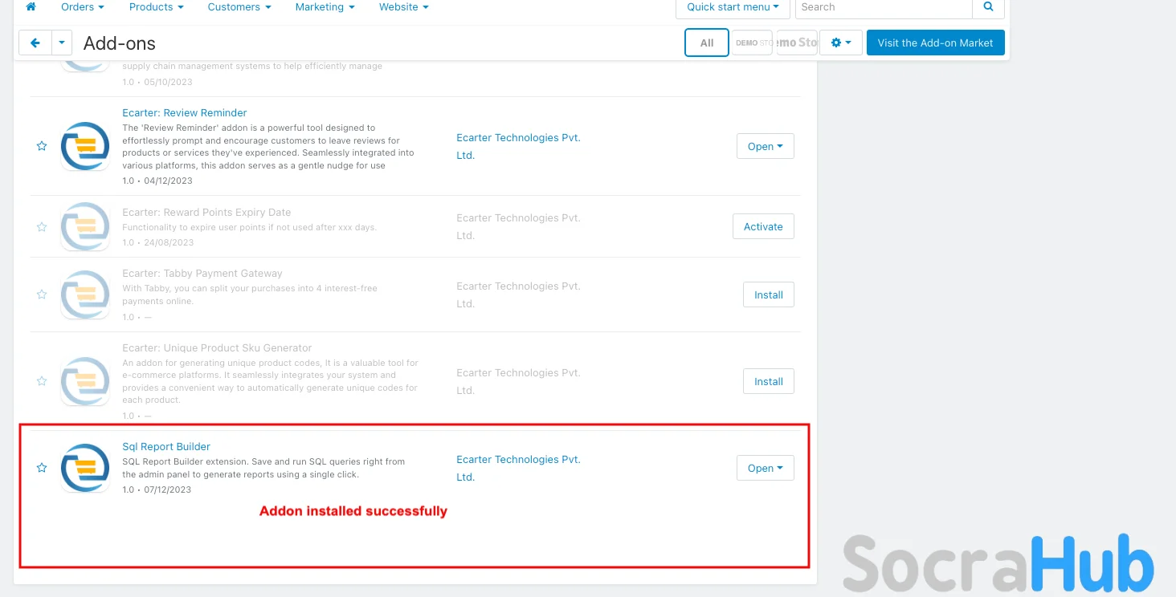Viewport: 1176px width, 597px height.
Task: Open Ecarter: Reward Points Expiry Date link
Action: 206,213
